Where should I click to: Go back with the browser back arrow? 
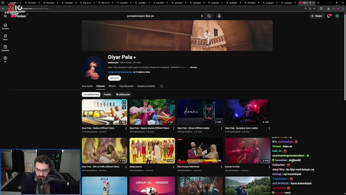point(3,8)
